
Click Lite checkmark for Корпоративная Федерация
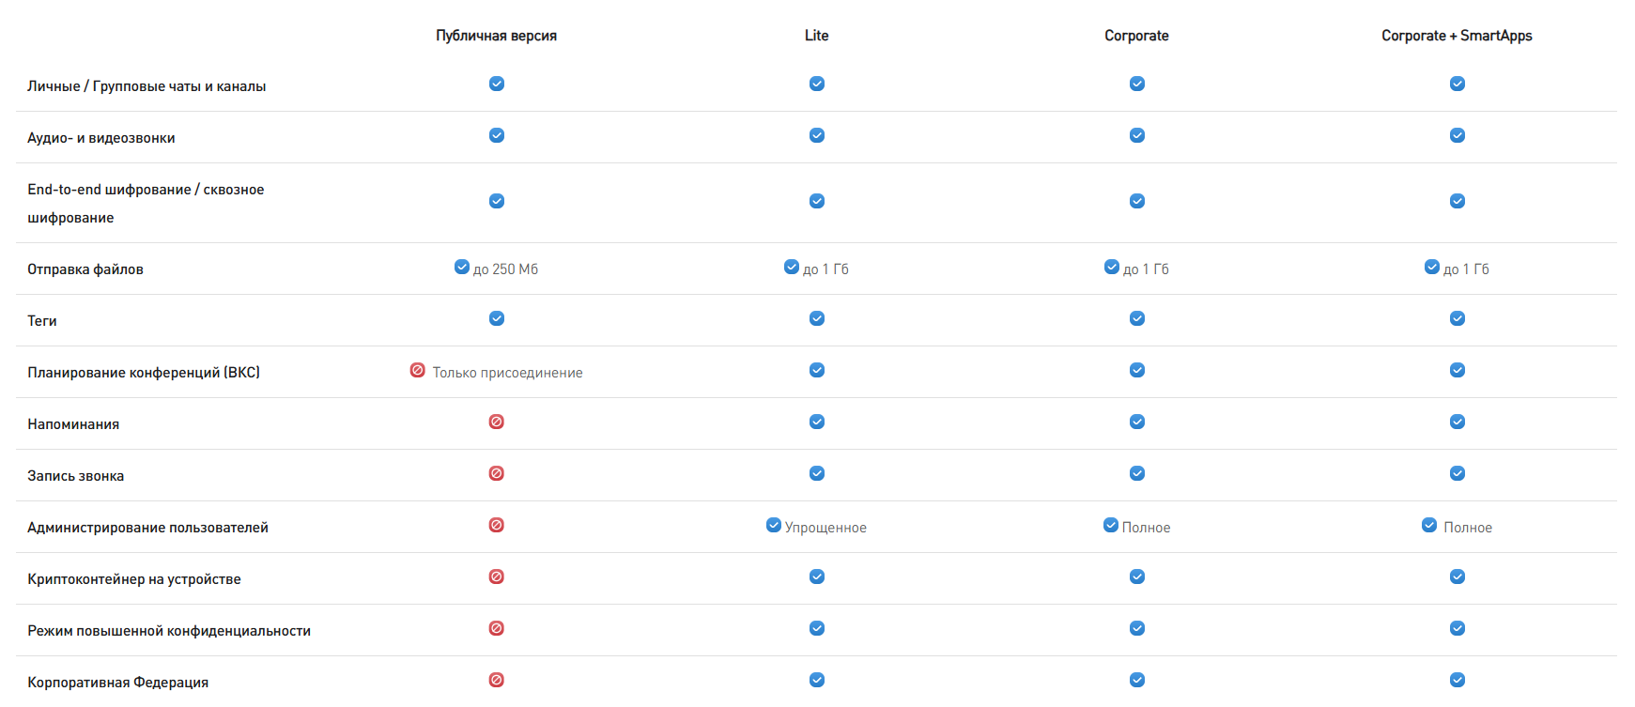pyautogui.click(x=817, y=680)
